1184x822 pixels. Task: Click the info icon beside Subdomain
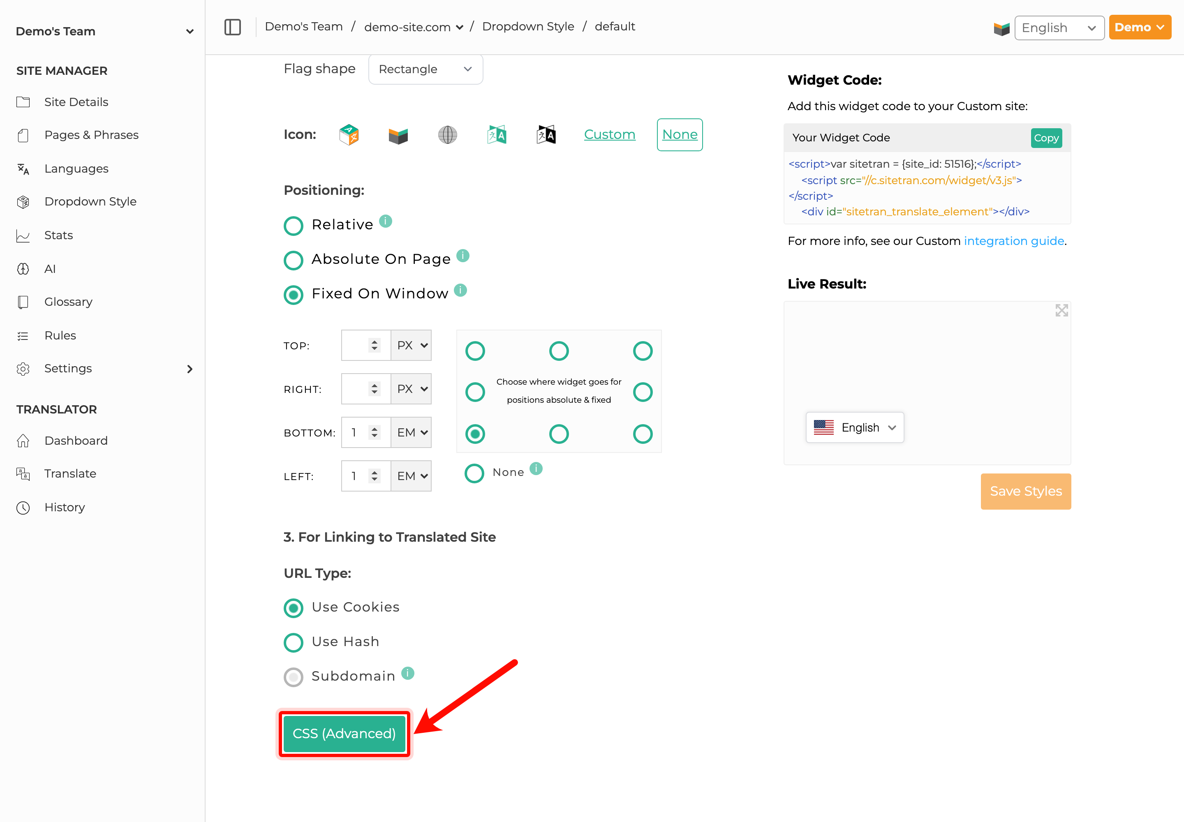tap(407, 673)
